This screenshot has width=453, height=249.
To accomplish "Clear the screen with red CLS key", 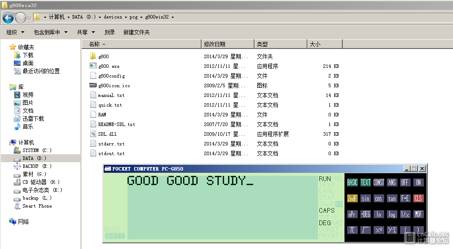I will coord(418,198).
